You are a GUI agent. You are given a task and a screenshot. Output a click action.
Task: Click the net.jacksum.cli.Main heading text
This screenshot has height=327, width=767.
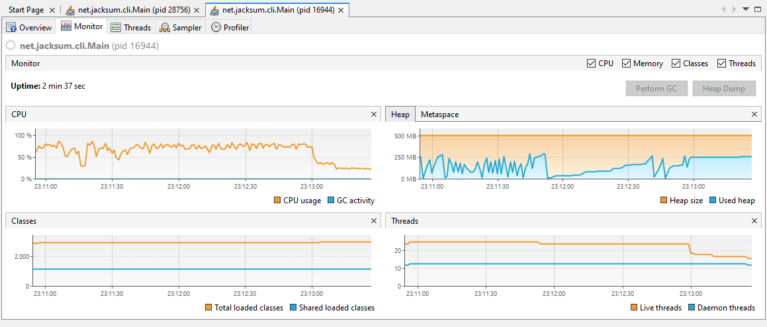pyautogui.click(x=65, y=46)
